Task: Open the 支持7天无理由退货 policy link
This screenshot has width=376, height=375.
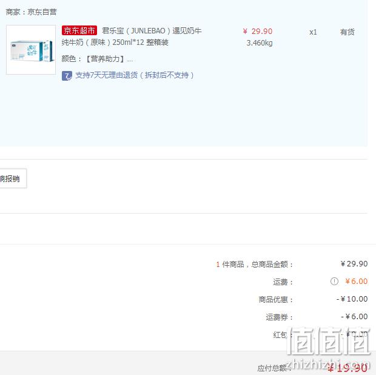Action: (134, 75)
